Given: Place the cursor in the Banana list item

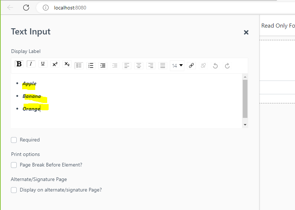Looking at the screenshot, I should pyautogui.click(x=32, y=96).
